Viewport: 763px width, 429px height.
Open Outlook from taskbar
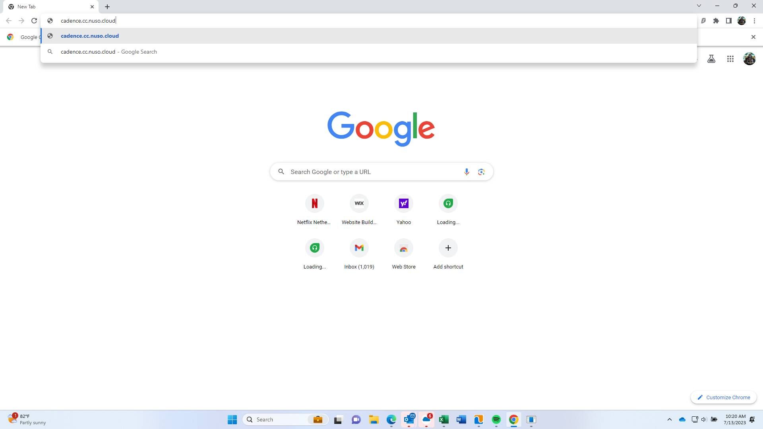(409, 419)
